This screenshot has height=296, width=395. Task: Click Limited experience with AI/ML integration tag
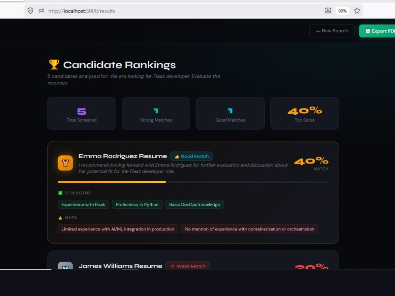[x=118, y=229]
